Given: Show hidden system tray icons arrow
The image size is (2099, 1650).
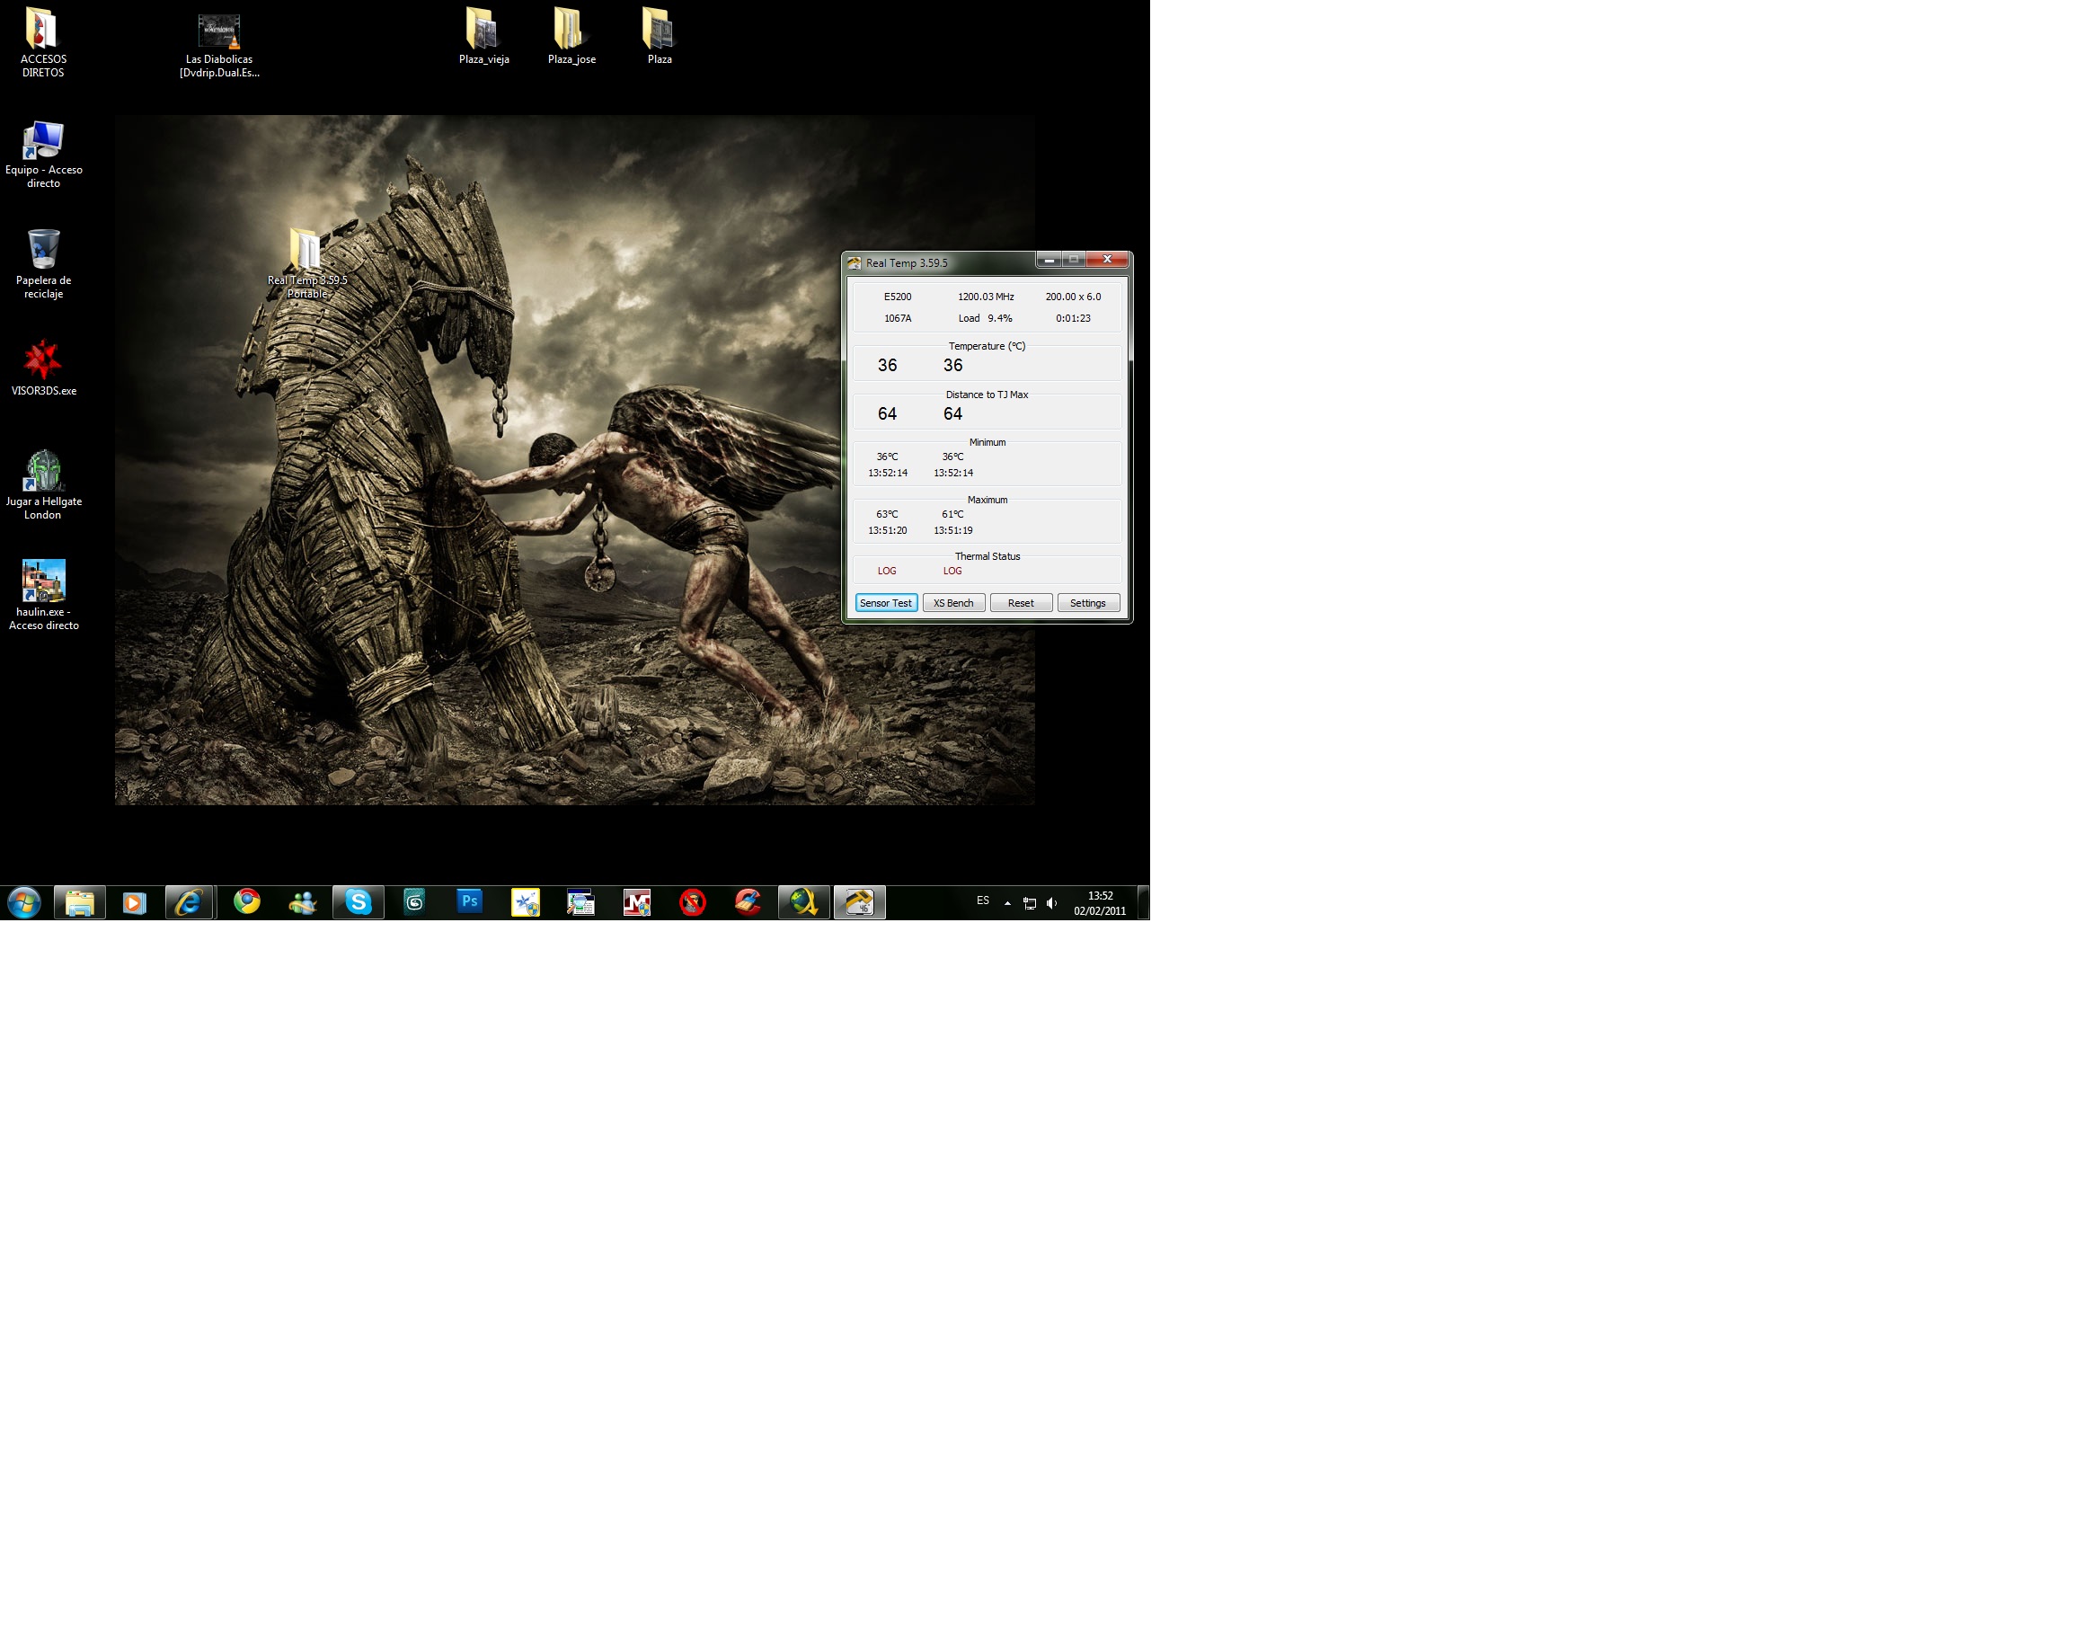Looking at the screenshot, I should tap(1007, 903).
